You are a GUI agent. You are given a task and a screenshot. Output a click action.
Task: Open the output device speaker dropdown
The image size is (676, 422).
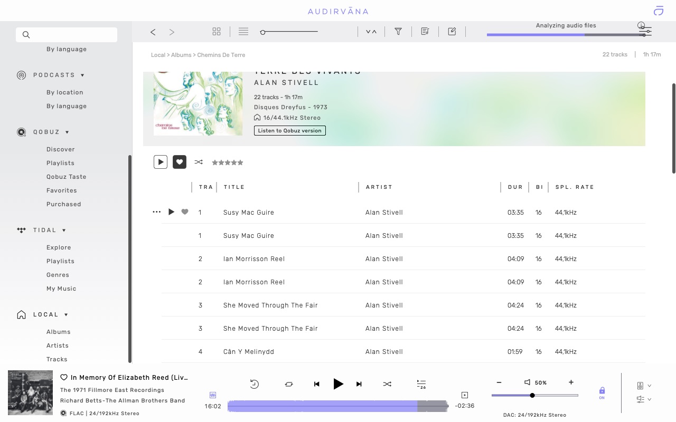tap(644, 386)
